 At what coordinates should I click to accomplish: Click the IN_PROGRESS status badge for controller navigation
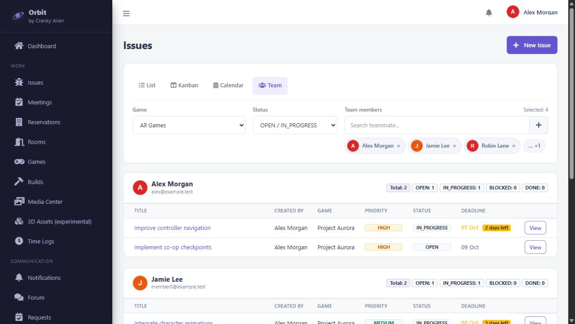[432, 228]
